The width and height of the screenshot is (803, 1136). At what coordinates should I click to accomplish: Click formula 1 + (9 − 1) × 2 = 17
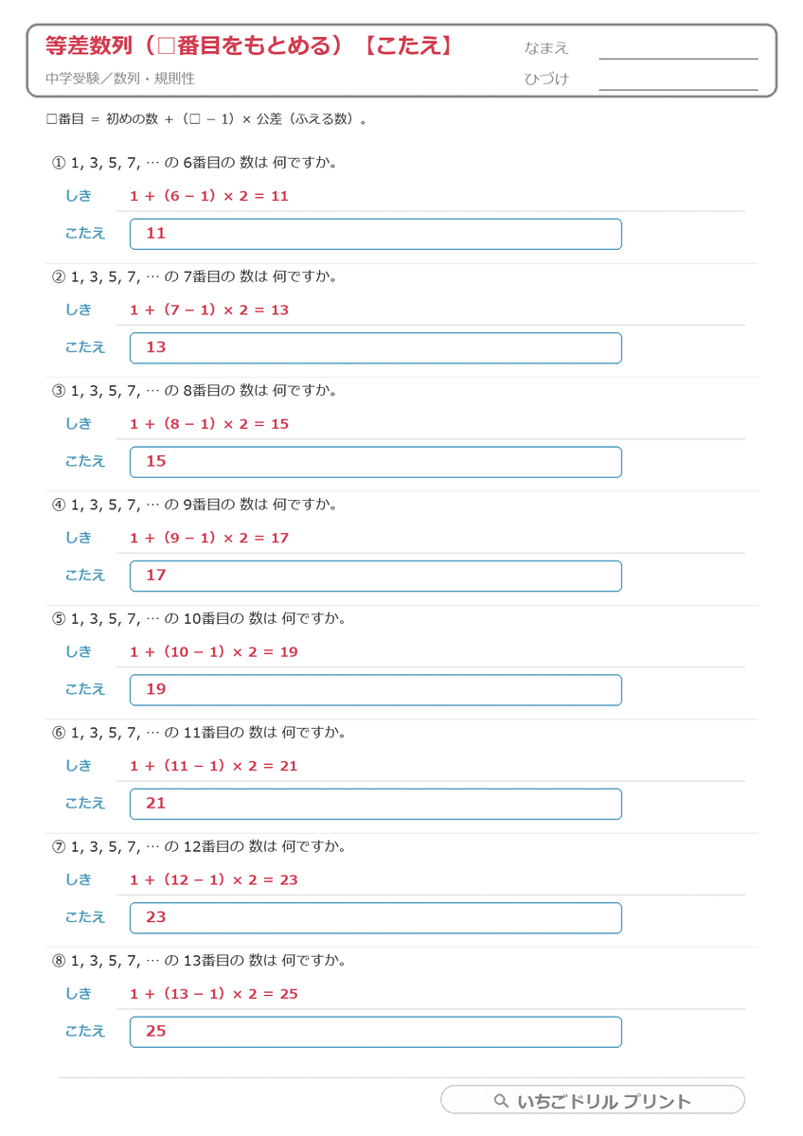point(208,538)
